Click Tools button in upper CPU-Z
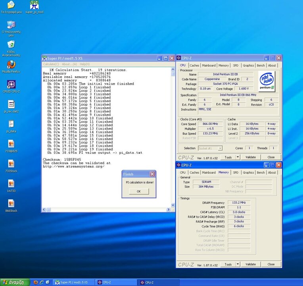This screenshot has height=286, width=303. 228,157
